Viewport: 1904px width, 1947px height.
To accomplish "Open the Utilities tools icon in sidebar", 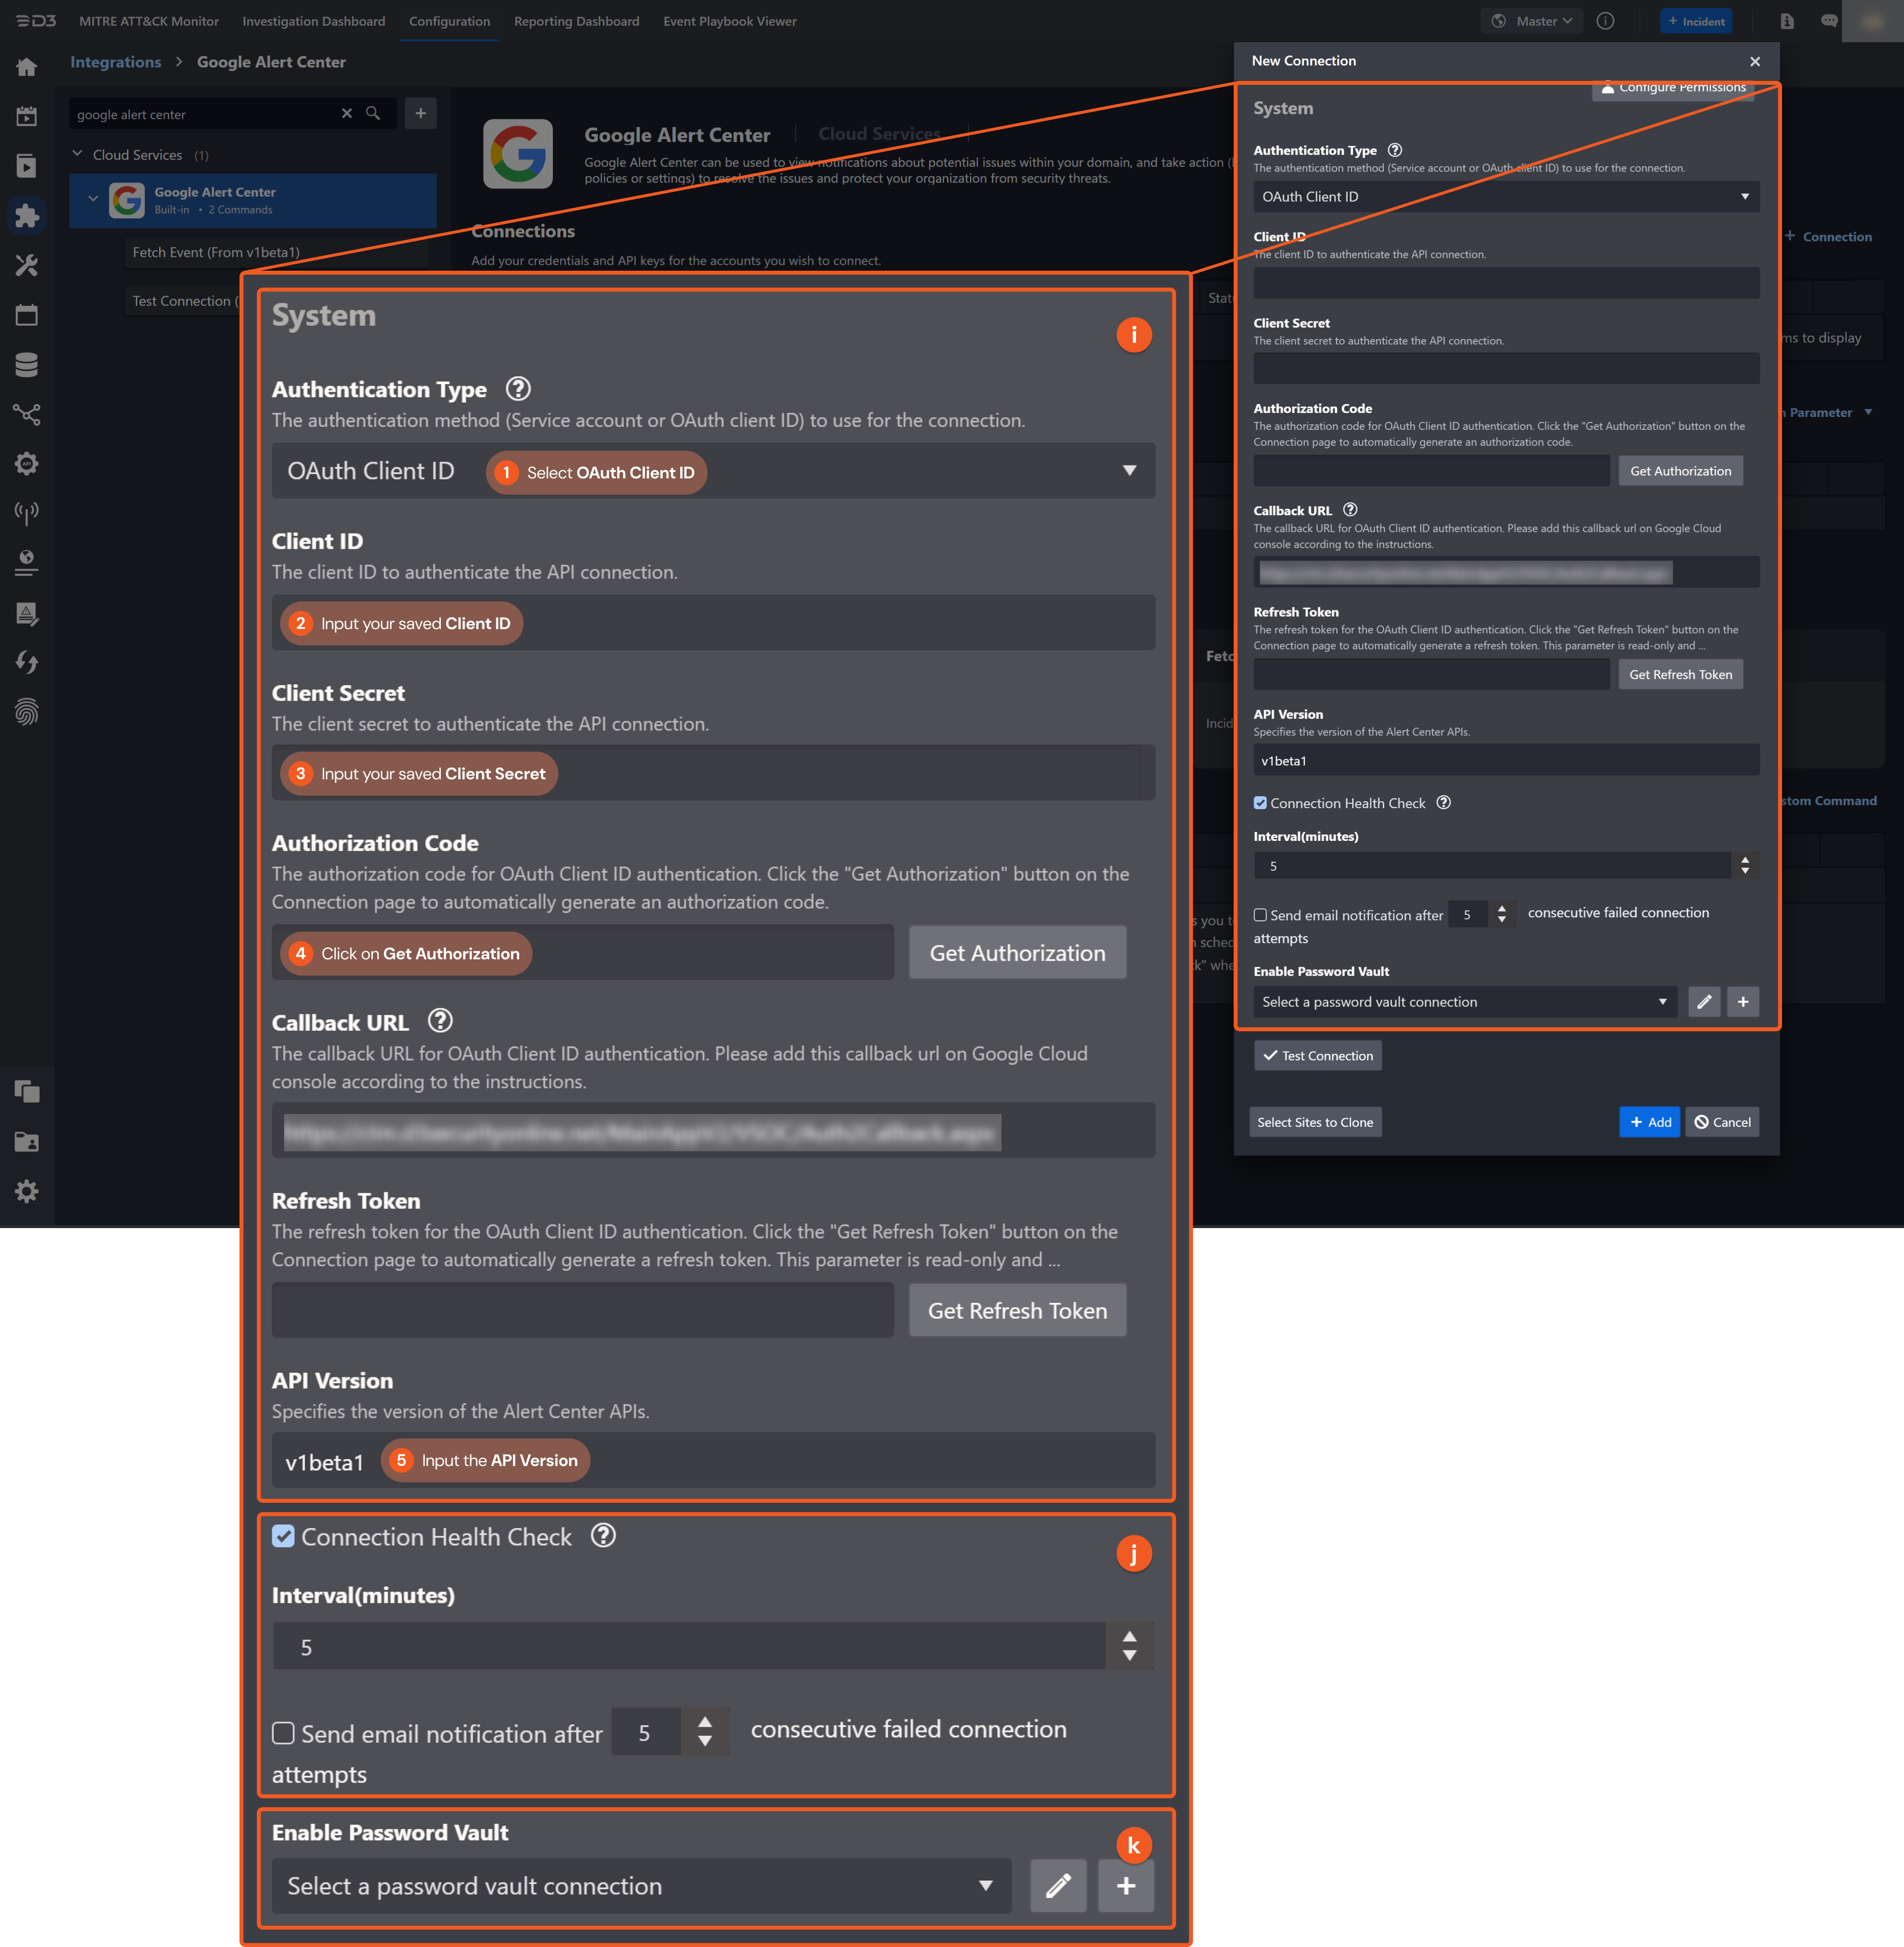I will point(27,265).
